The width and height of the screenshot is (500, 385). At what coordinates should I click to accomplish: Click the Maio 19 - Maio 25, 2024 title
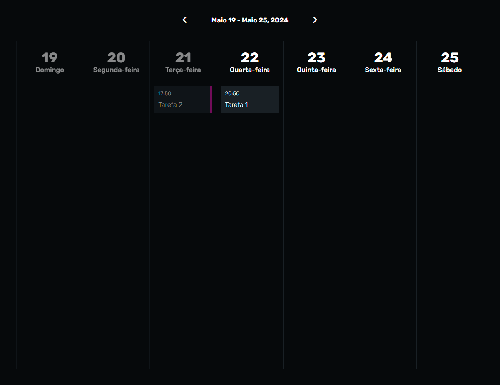click(x=250, y=20)
